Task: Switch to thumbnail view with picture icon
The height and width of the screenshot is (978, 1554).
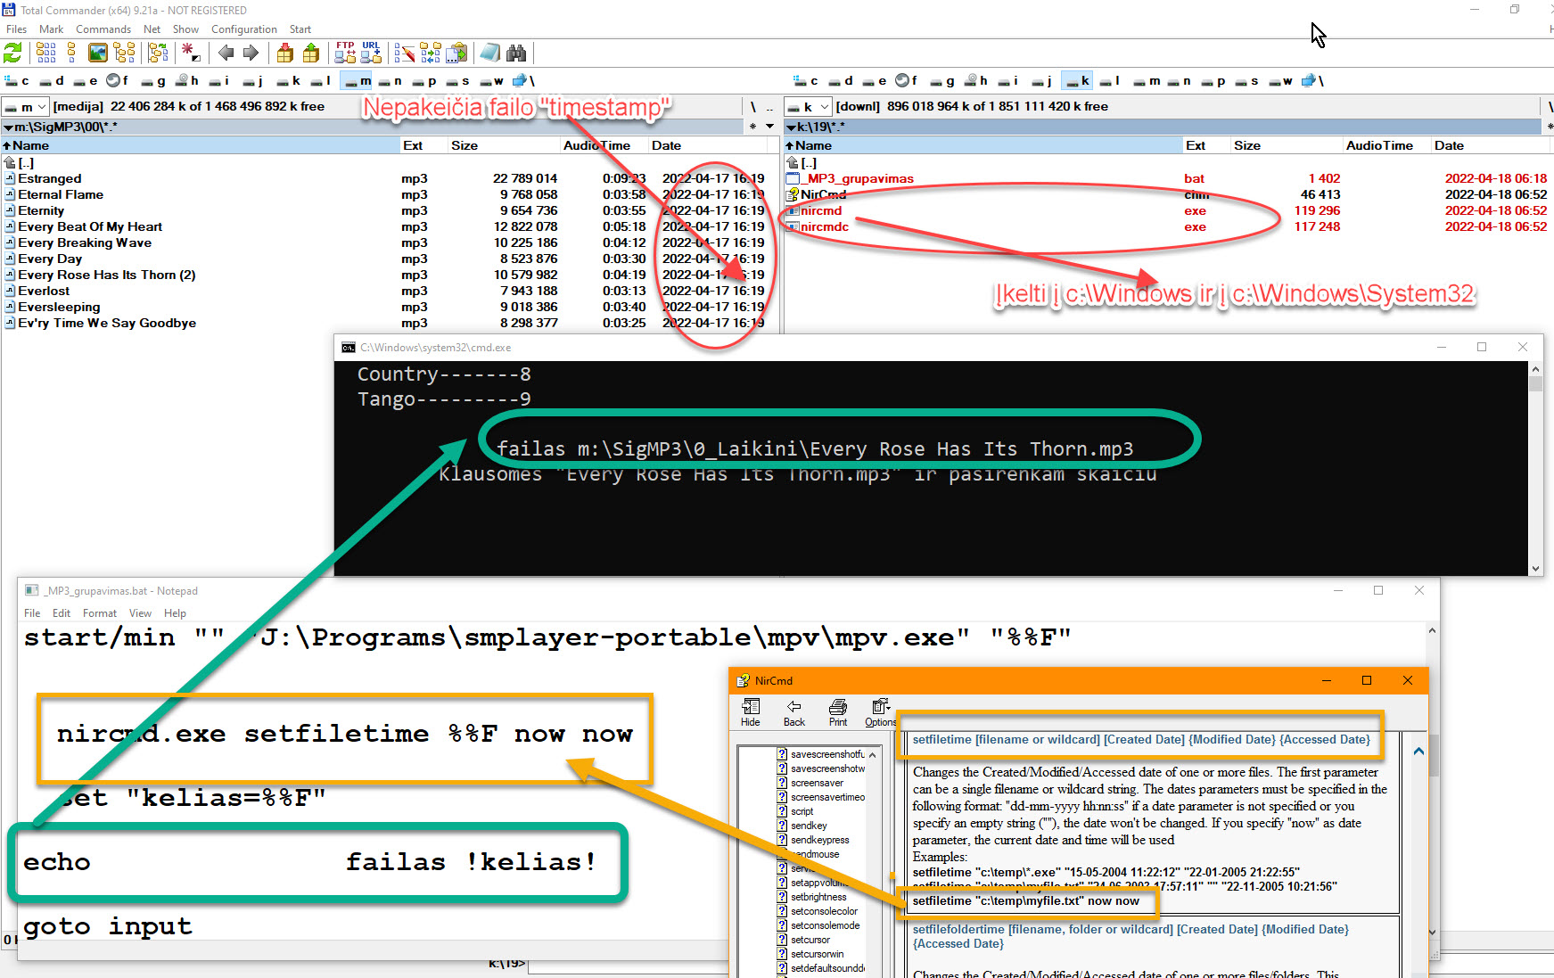Action: (x=97, y=53)
